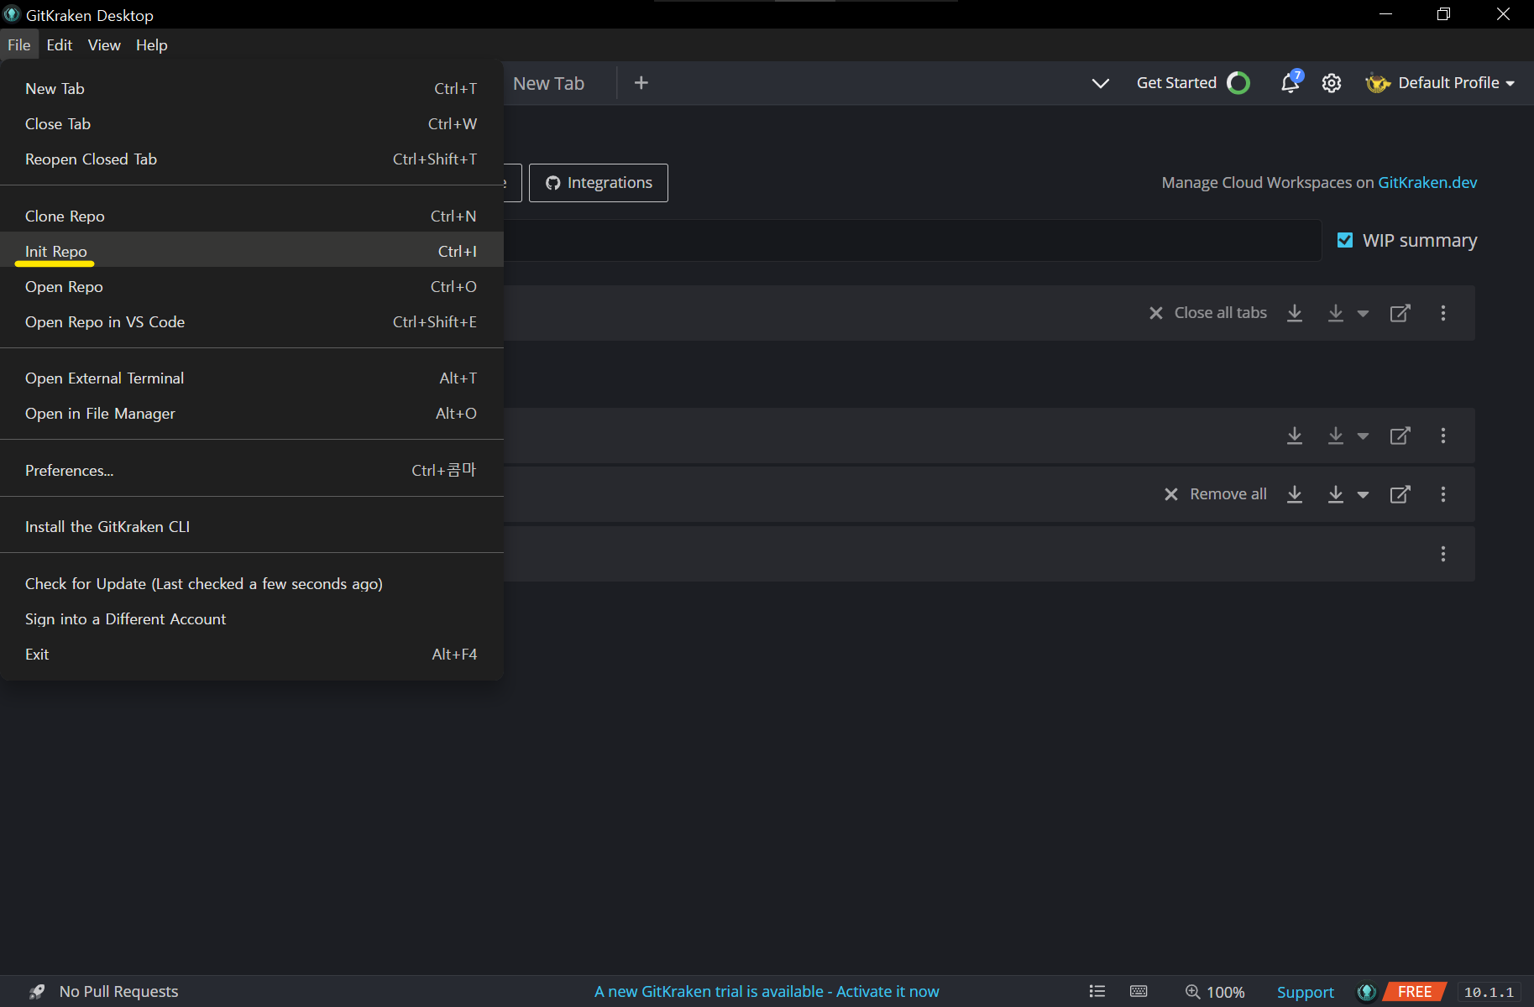Click the search field left of WIP summary
This screenshot has height=1007, width=1534.
click(913, 241)
